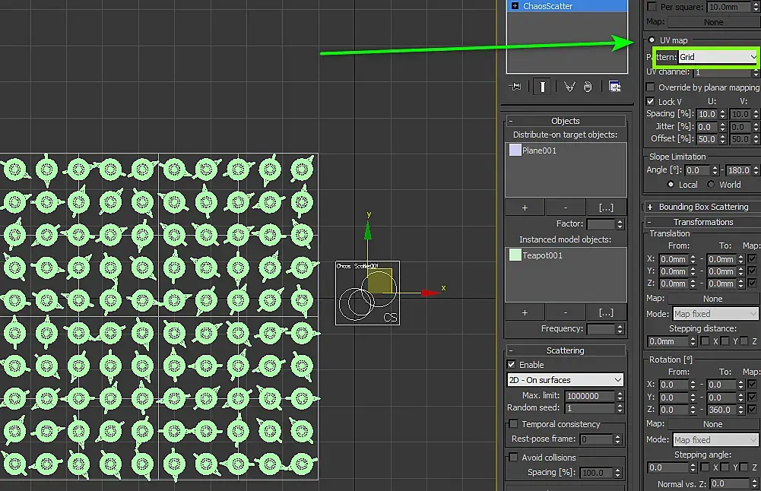The image size is (761, 491).
Task: Click the Translation Map None button
Action: coord(712,299)
